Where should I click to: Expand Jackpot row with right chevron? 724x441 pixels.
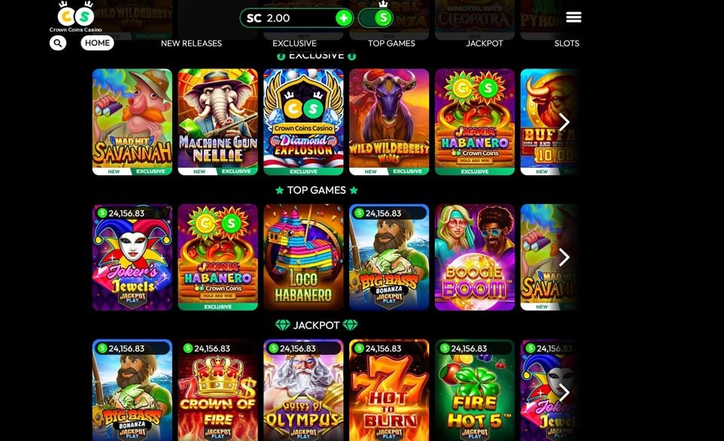click(x=564, y=393)
